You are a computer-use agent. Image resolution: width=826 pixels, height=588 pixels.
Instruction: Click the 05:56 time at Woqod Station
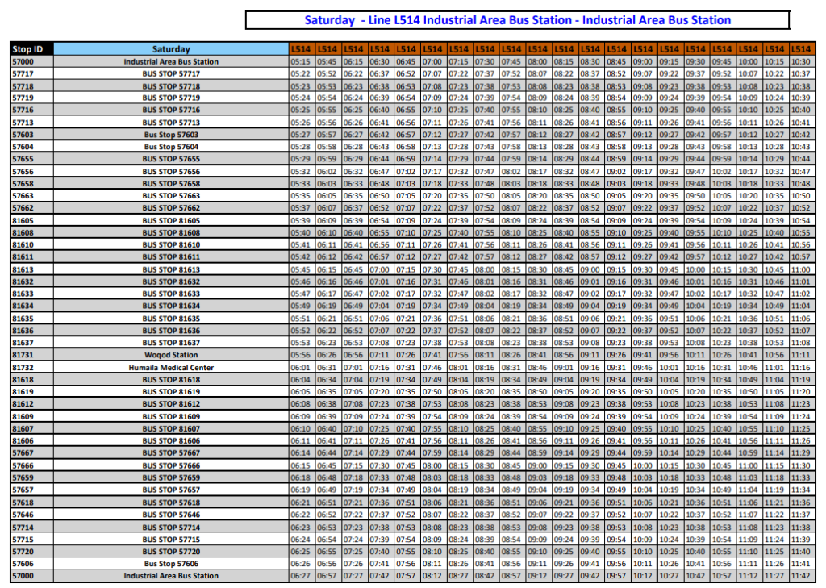pyautogui.click(x=300, y=355)
